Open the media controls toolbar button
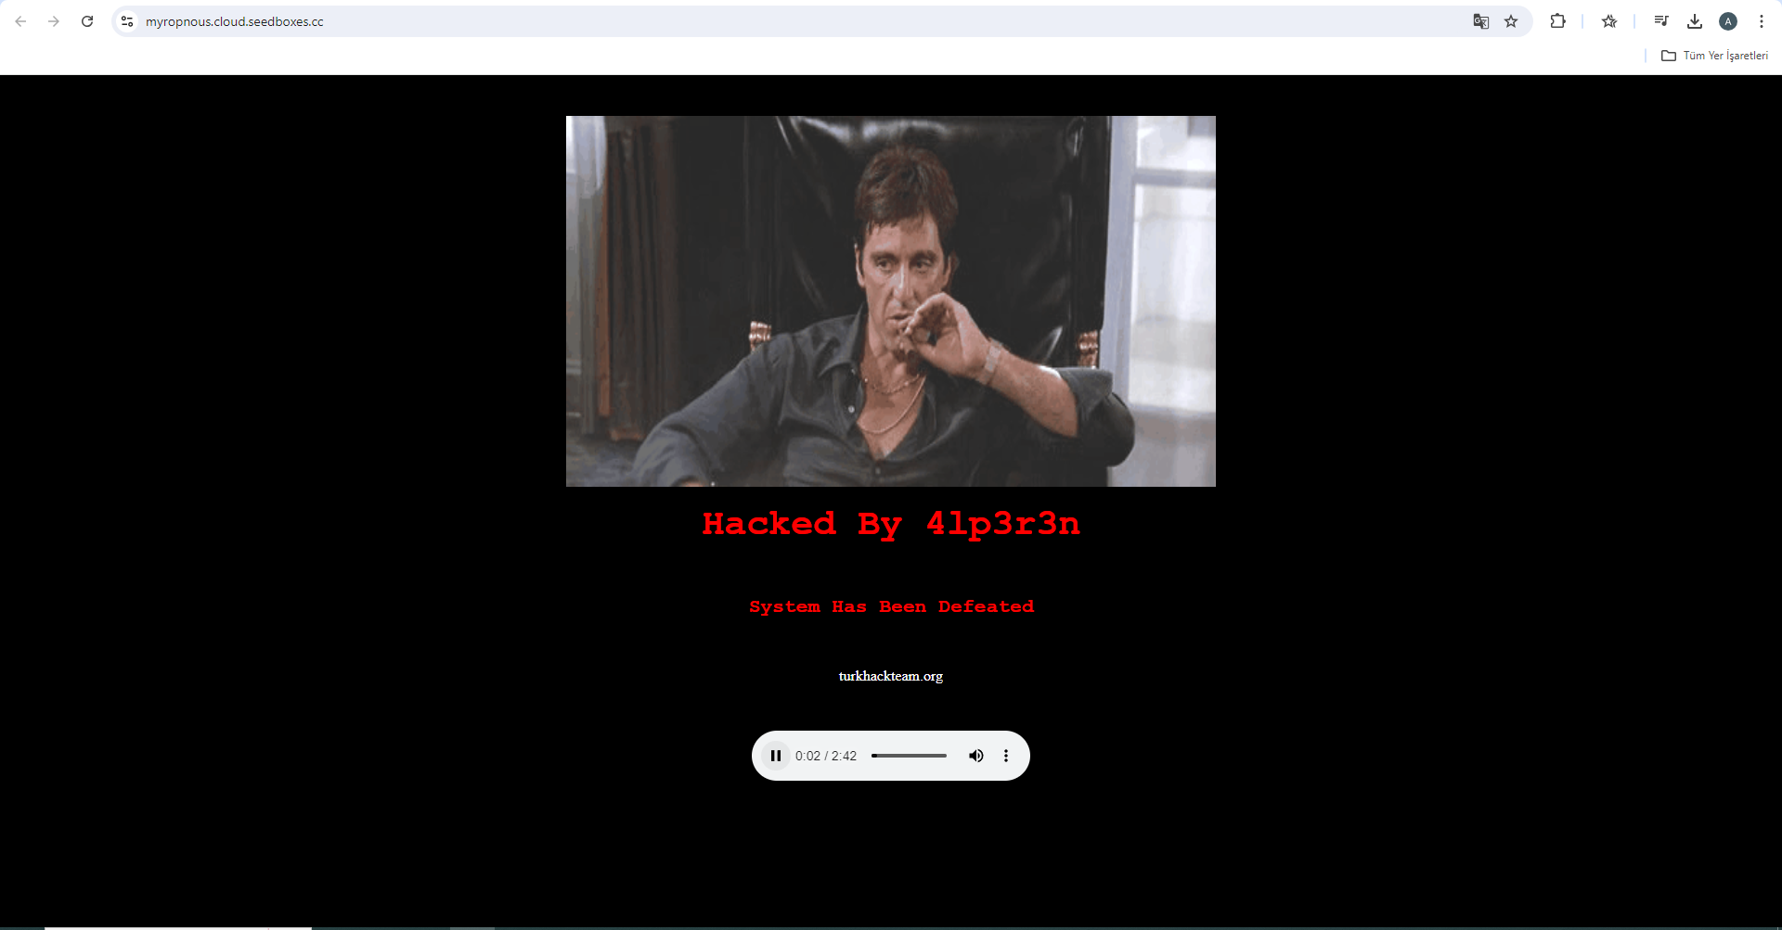 point(1661,21)
